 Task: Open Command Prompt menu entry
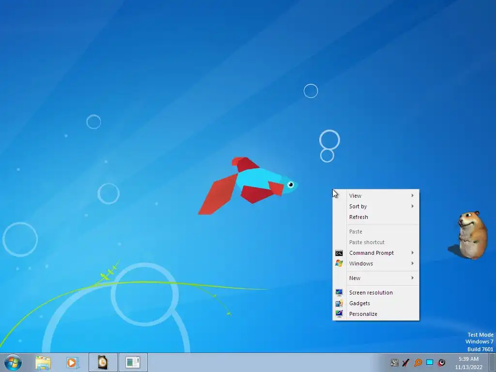(x=376, y=253)
